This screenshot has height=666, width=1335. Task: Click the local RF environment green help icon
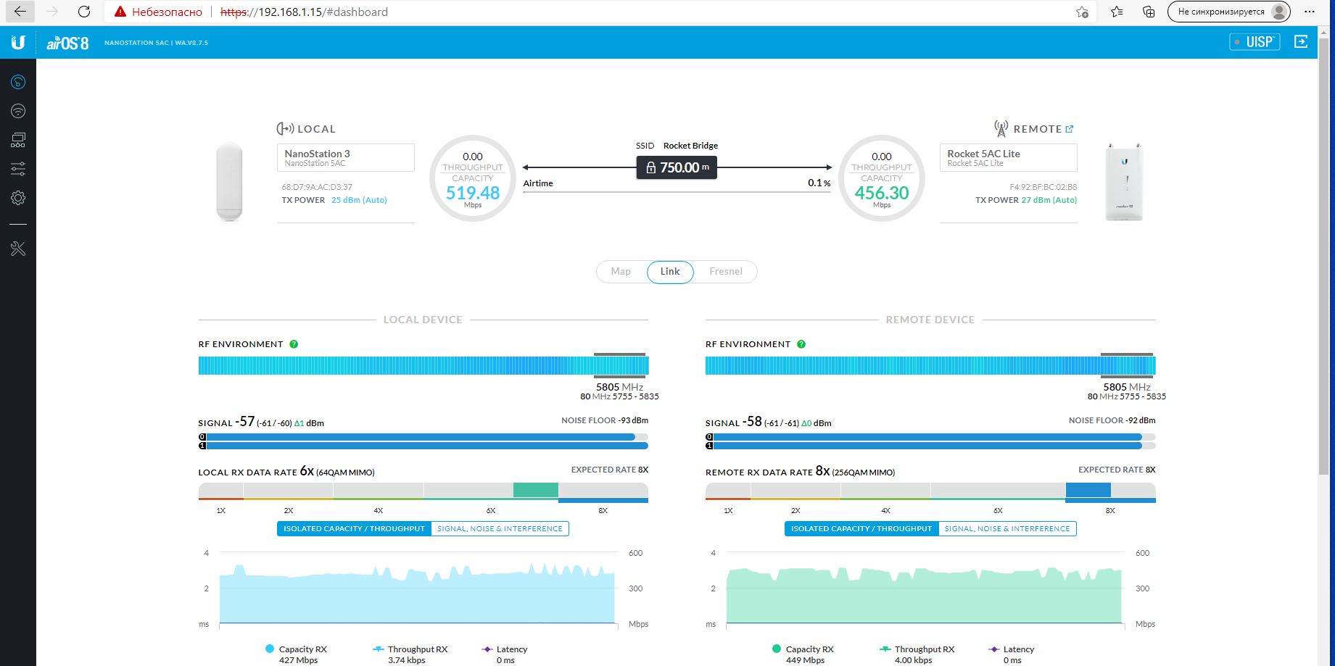click(x=294, y=344)
